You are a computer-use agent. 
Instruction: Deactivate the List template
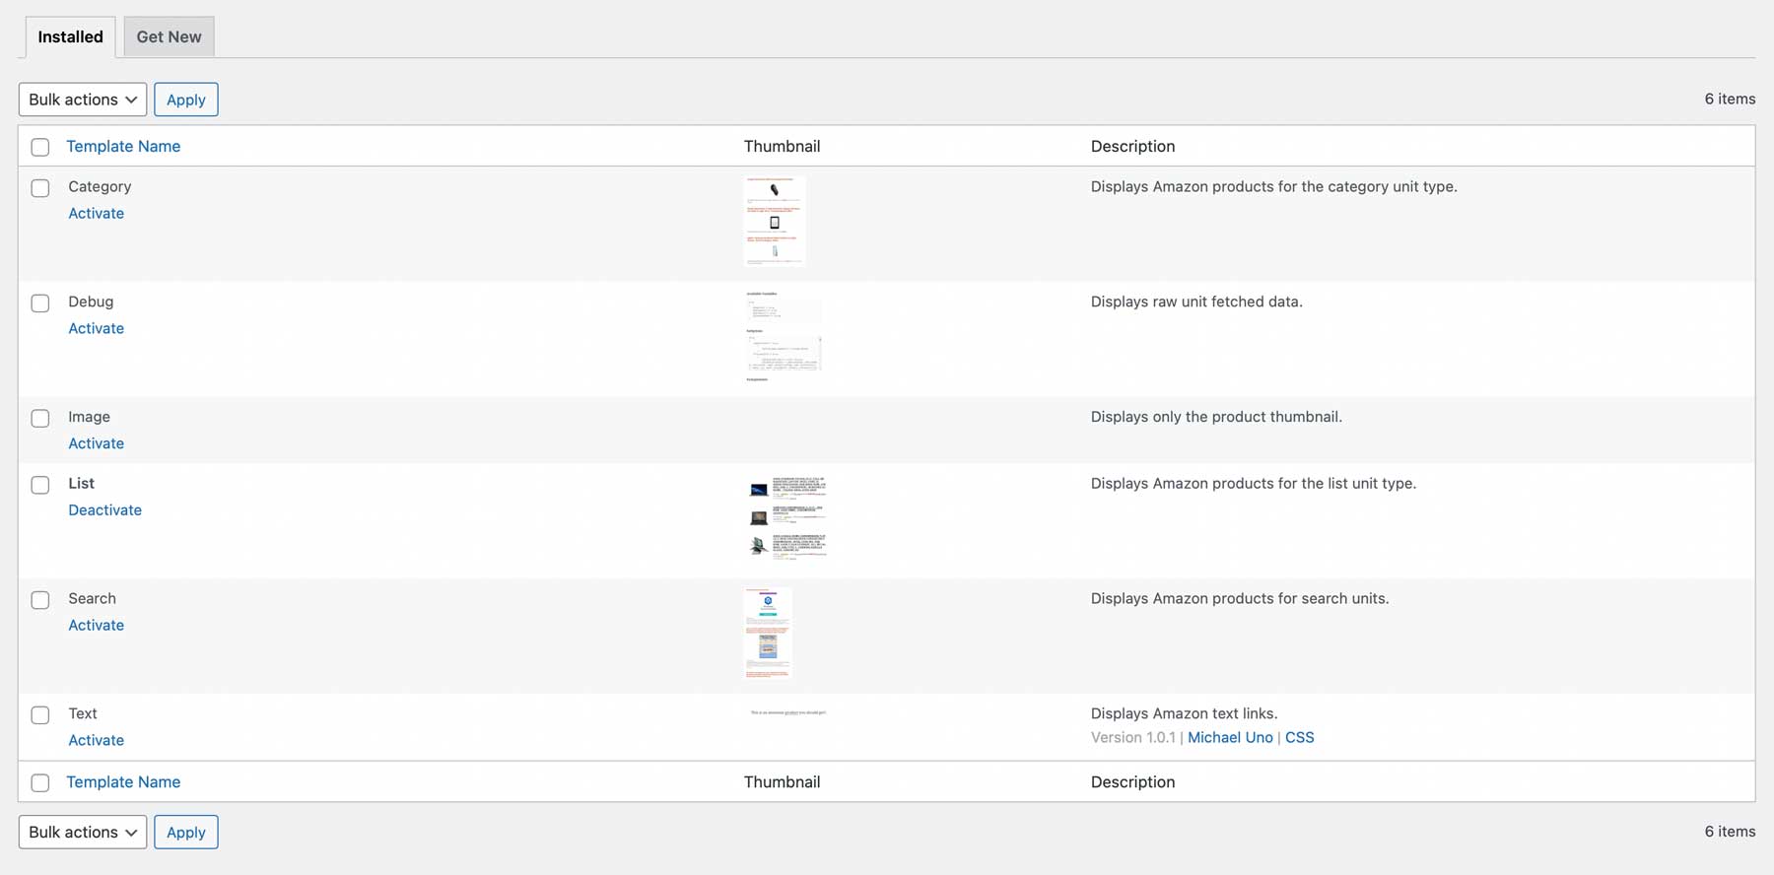point(104,510)
